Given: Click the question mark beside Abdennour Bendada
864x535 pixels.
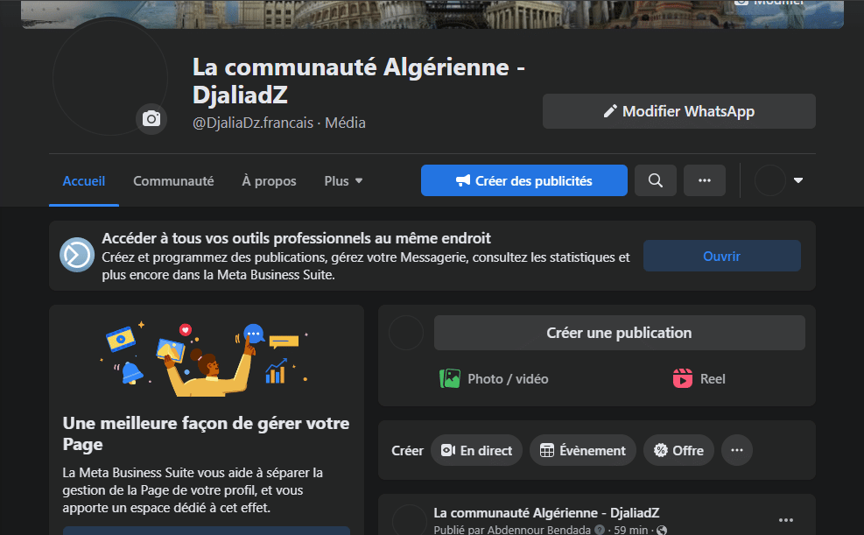Looking at the screenshot, I should pyautogui.click(x=600, y=530).
